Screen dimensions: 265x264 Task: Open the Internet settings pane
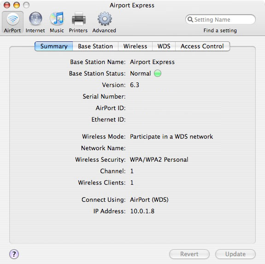(x=35, y=22)
